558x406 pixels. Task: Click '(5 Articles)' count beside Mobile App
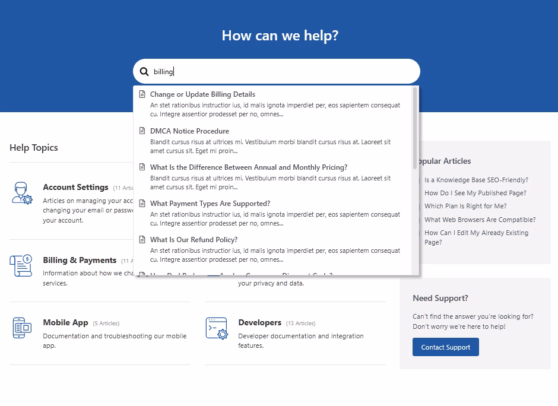(106, 323)
